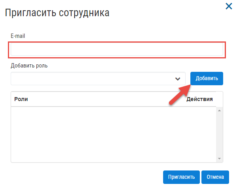Click inside the empty roles table body
Image resolution: width=235 pixels, height=191 pixels.
coord(113,135)
